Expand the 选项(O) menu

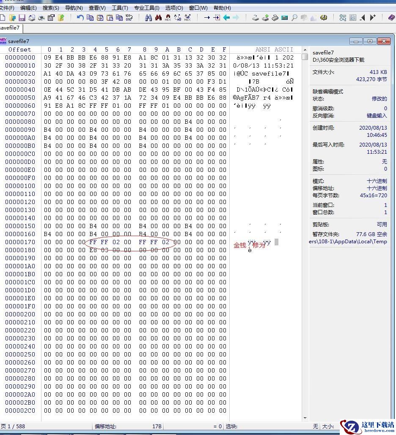tap(174, 8)
